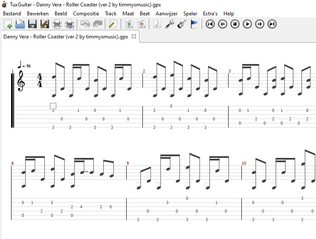Screen dimensions: 316x239
Task: Click measure number 10
Action: click(244, 163)
